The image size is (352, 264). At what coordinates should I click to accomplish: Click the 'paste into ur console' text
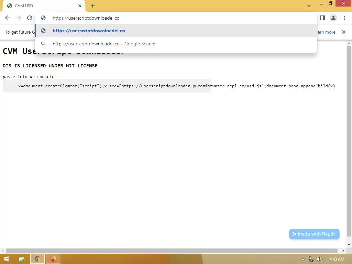[29, 77]
